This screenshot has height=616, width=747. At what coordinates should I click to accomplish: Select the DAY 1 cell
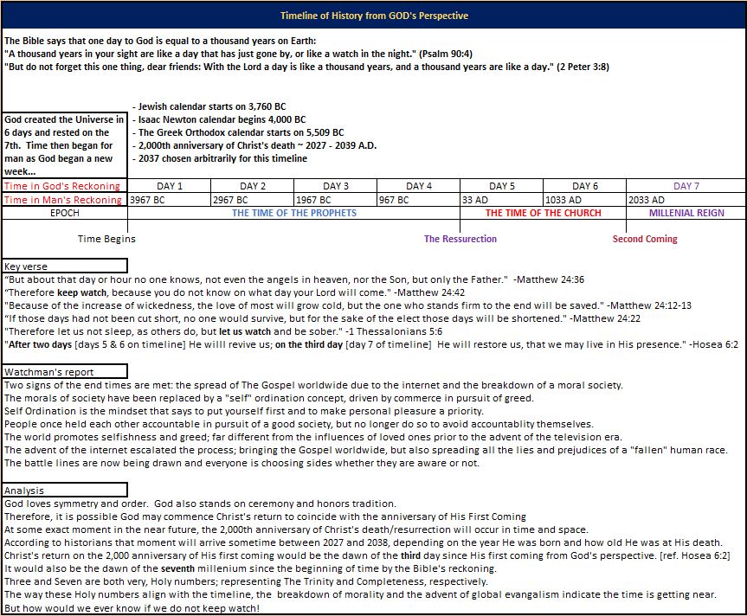169,186
